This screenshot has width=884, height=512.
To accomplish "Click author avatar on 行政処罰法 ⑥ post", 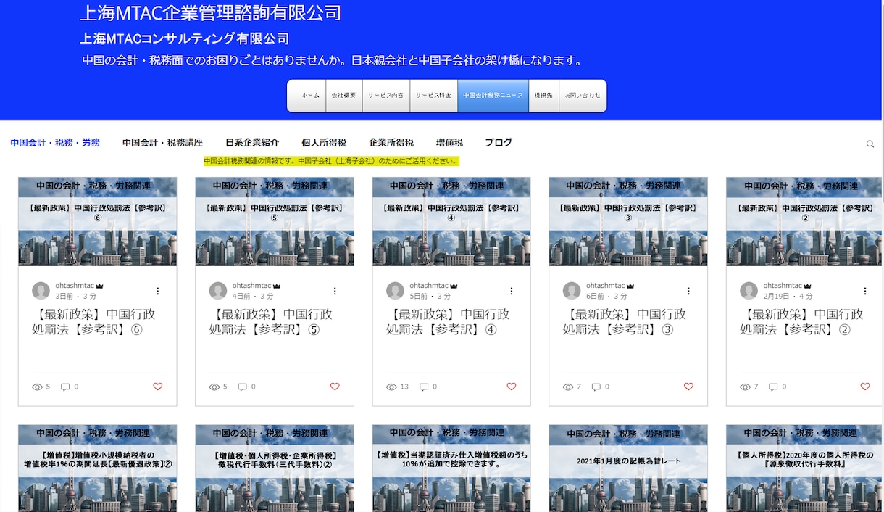I will (41, 291).
